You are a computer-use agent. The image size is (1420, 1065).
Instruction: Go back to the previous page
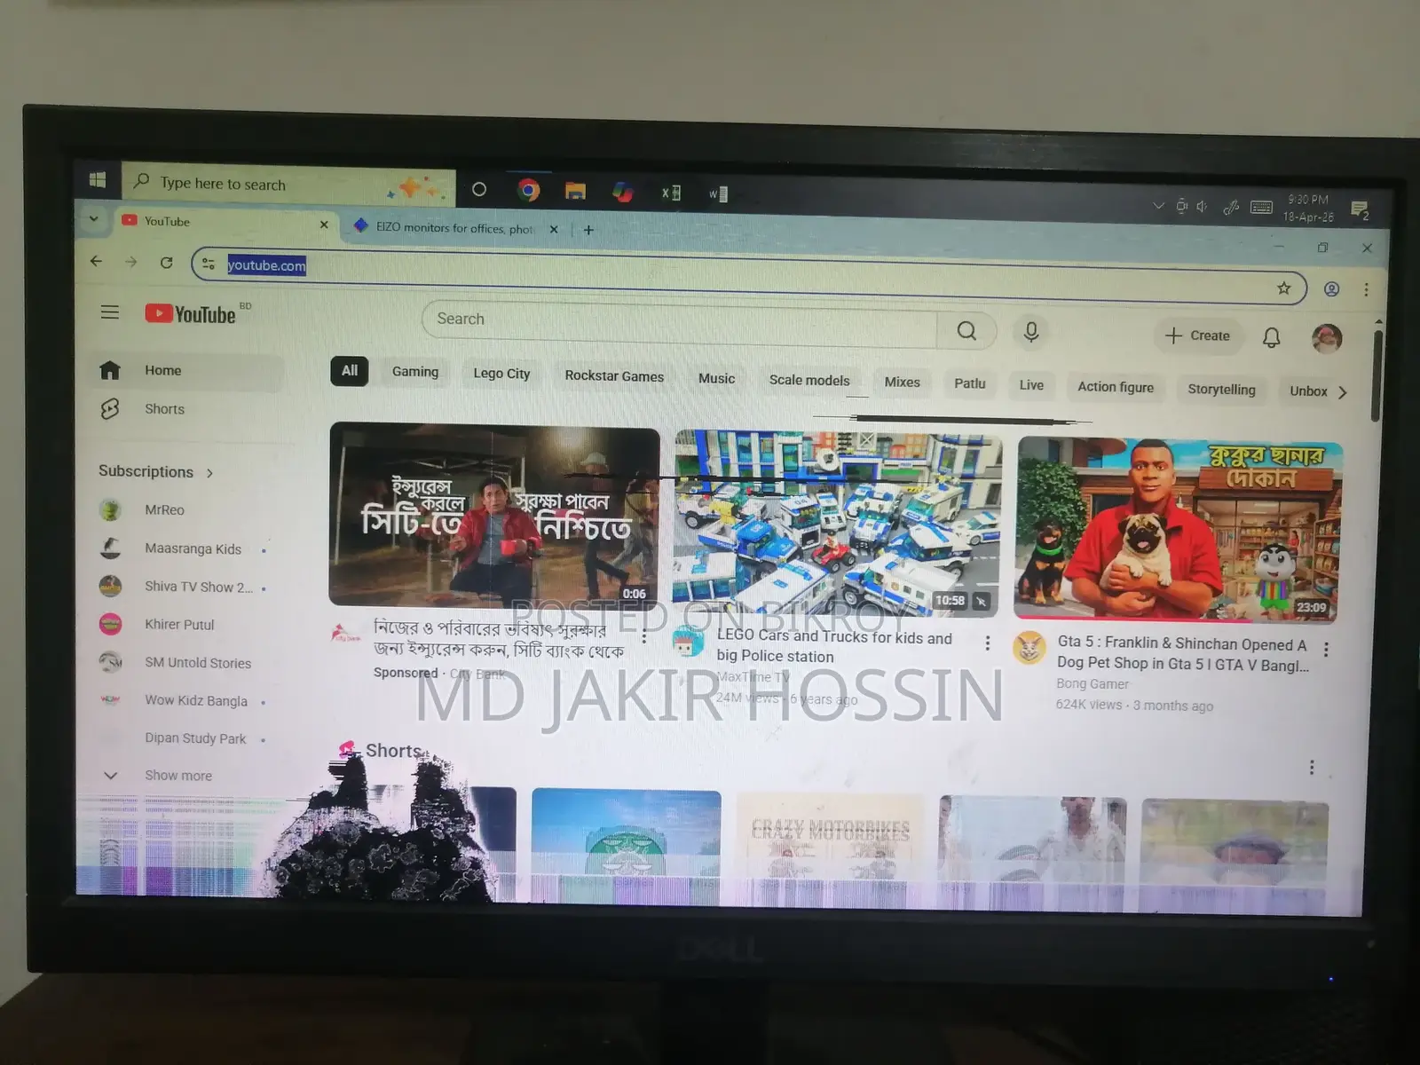(x=96, y=261)
